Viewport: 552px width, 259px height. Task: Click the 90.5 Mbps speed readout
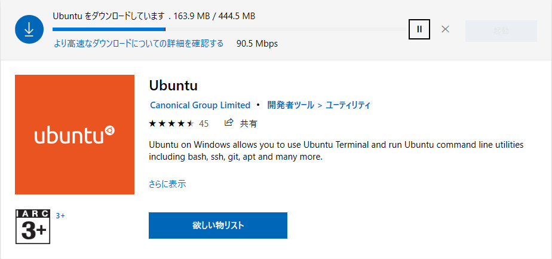pyautogui.click(x=257, y=44)
